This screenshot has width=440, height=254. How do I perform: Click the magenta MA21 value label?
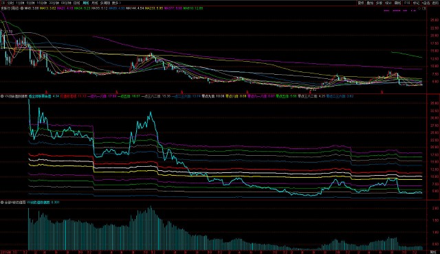click(65, 8)
